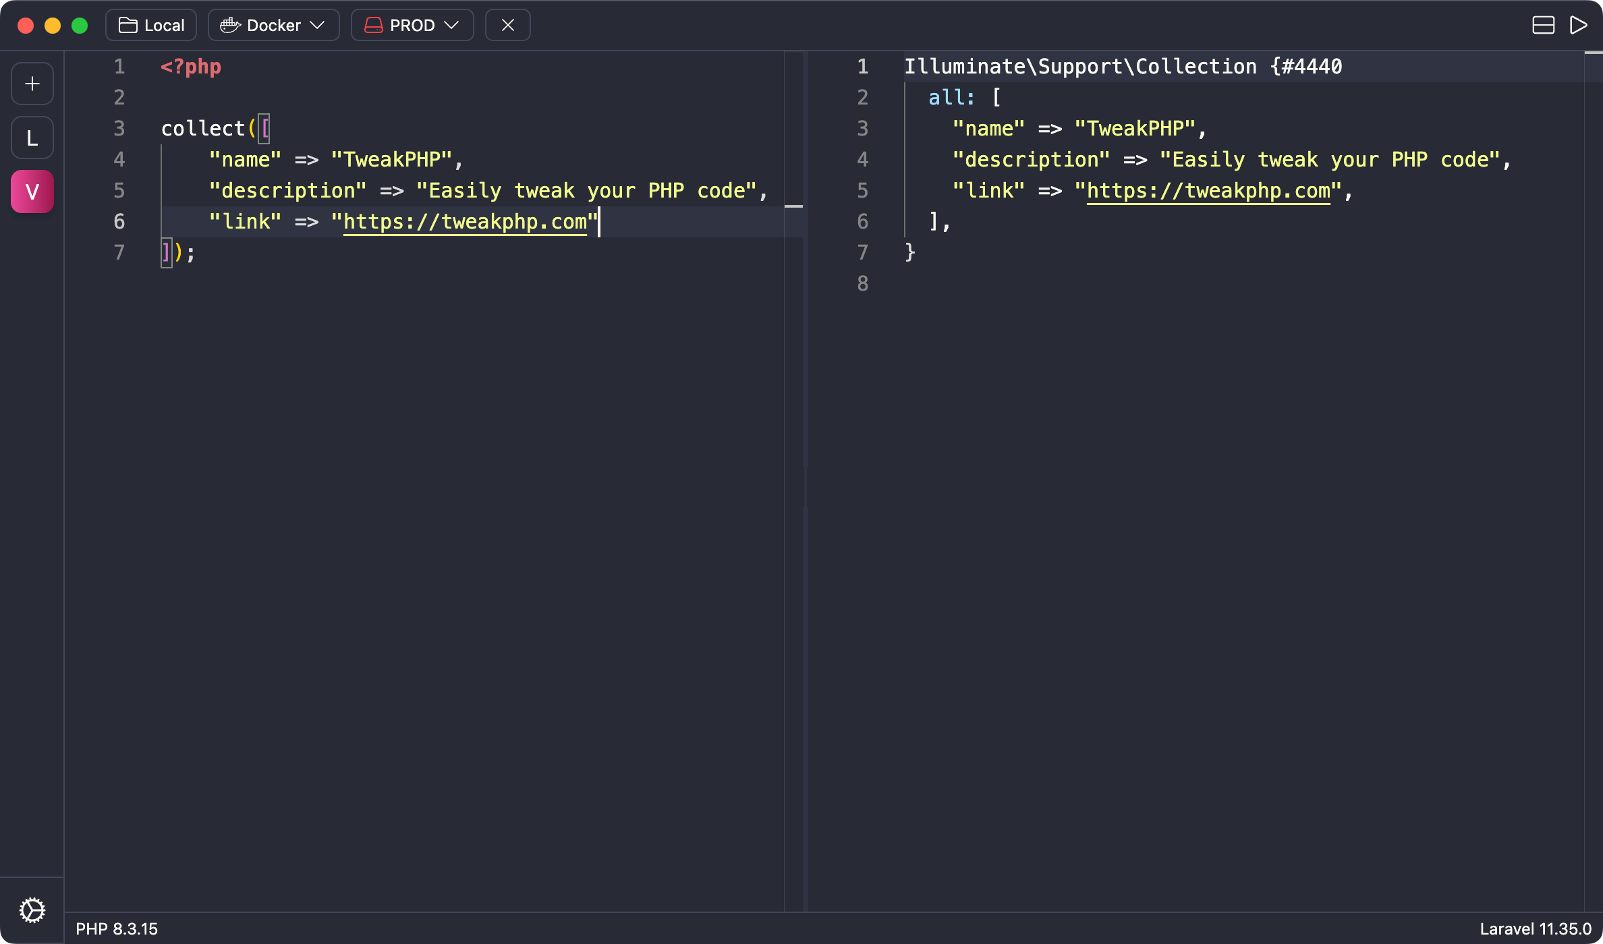Click "name" => "TweakPHP" in output
The height and width of the screenshot is (944, 1603).
pyautogui.click(x=1079, y=129)
